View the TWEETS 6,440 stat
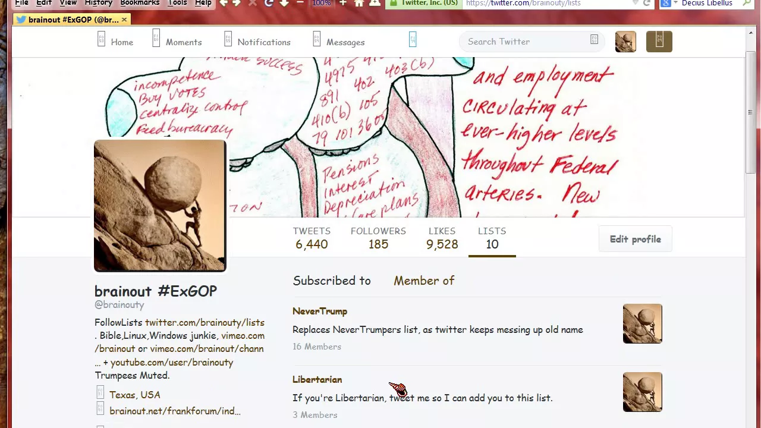 [x=312, y=238]
